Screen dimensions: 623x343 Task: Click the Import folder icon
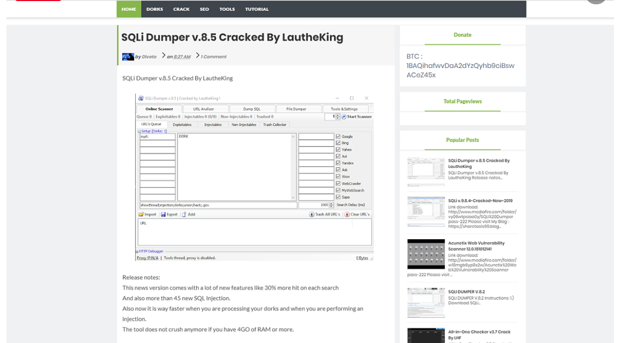[141, 215]
